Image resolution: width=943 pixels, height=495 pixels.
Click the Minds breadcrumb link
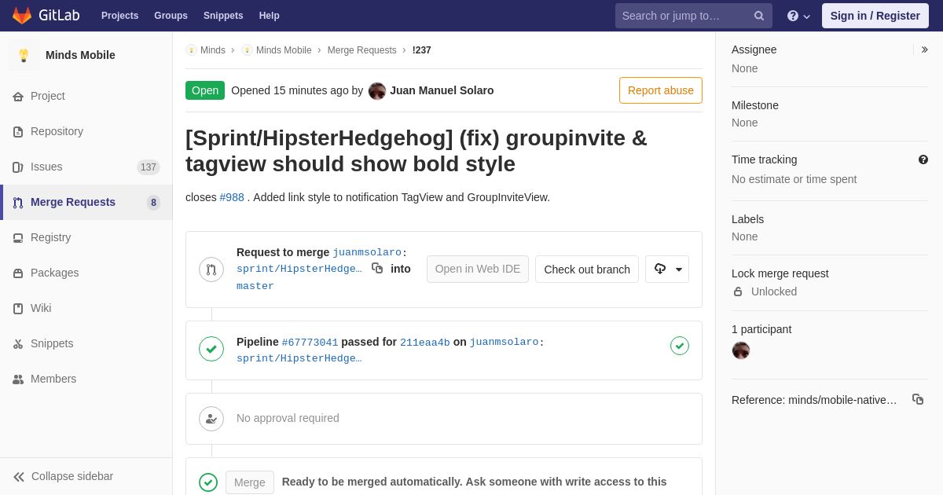click(213, 50)
